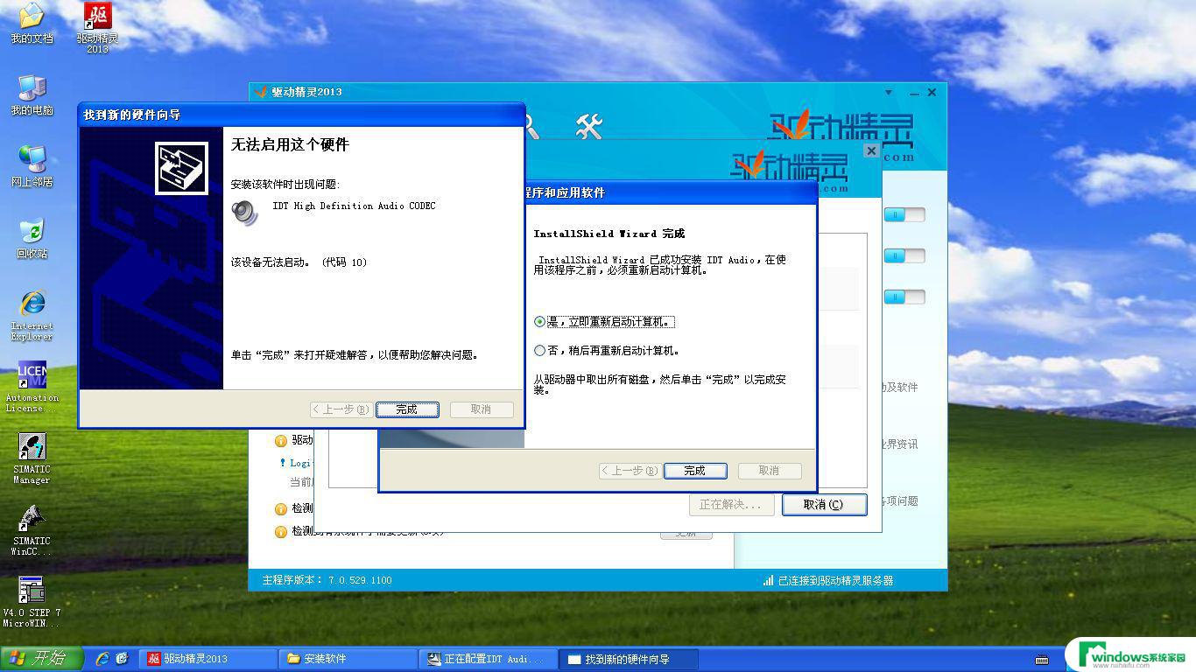
Task: Click the partially hidden update button at the bottom of 驱动精灵
Action: click(686, 534)
